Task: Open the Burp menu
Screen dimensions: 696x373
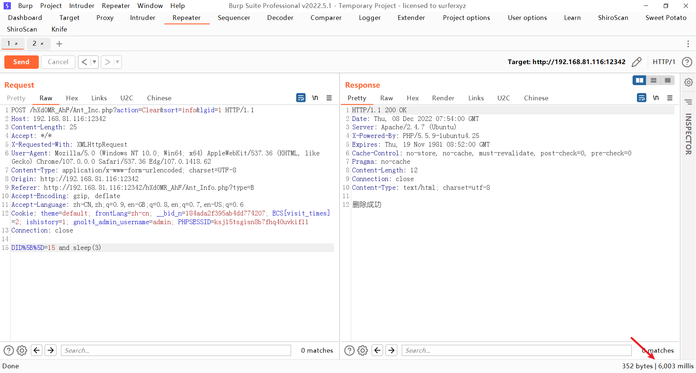Action: click(x=25, y=6)
